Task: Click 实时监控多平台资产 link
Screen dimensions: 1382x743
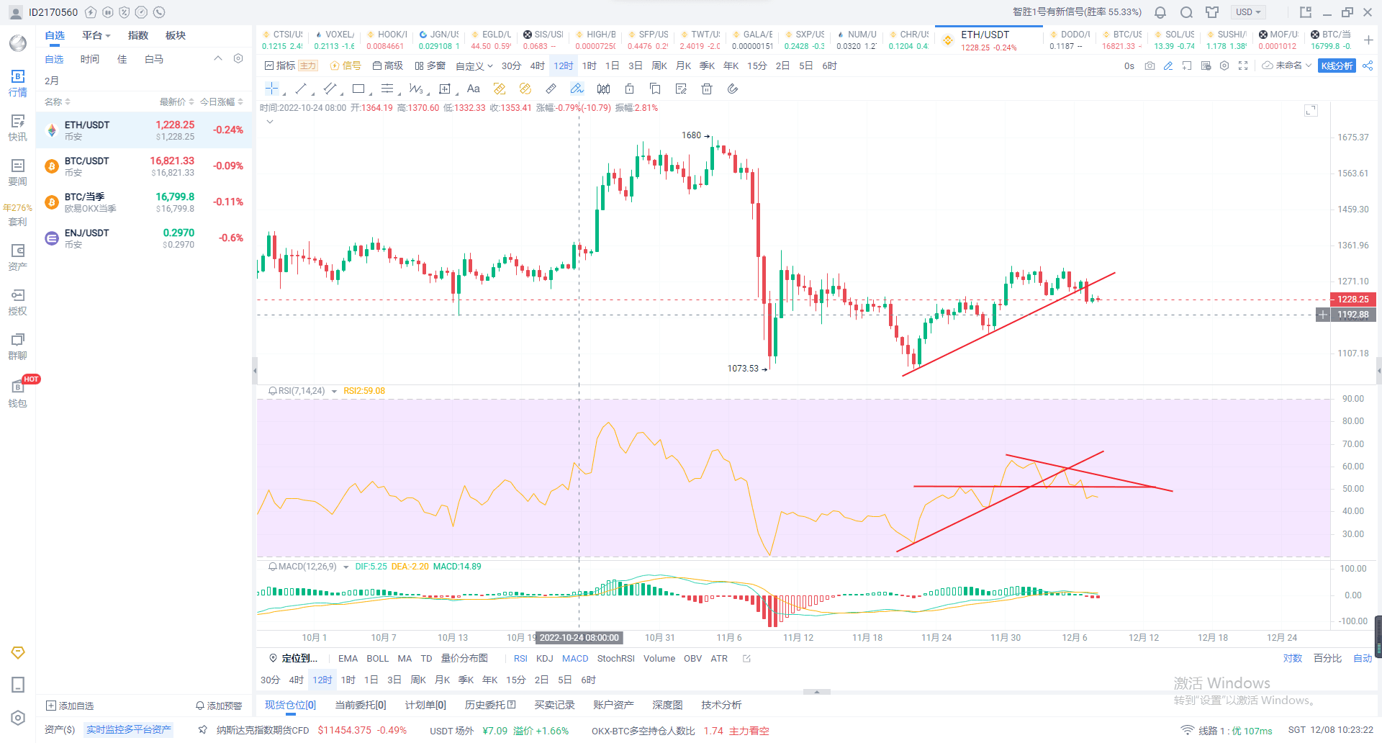Action: [x=129, y=729]
